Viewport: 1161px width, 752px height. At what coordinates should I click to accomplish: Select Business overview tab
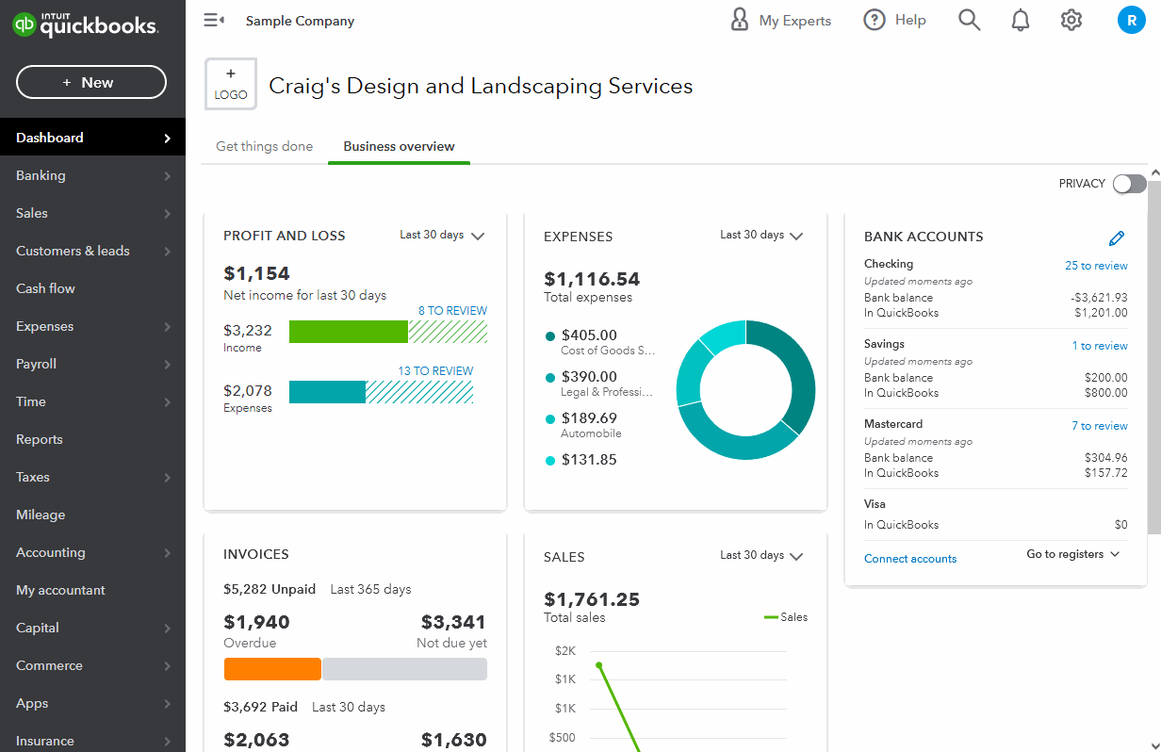pos(399,146)
